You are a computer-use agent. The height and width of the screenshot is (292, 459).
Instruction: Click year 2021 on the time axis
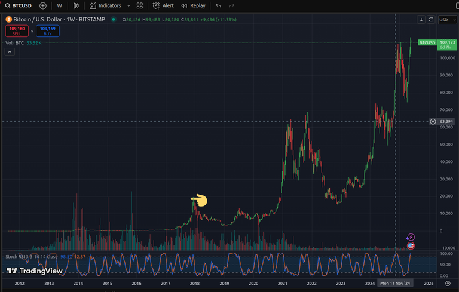283,284
